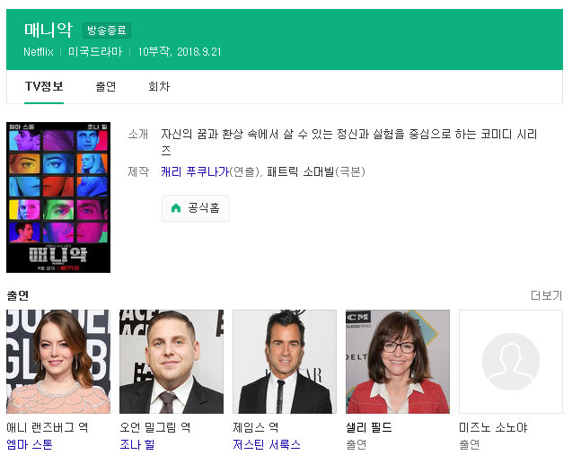Viewport: 581px width, 464px height.
Task: Switch to the 출연 tab
Action: (x=106, y=87)
